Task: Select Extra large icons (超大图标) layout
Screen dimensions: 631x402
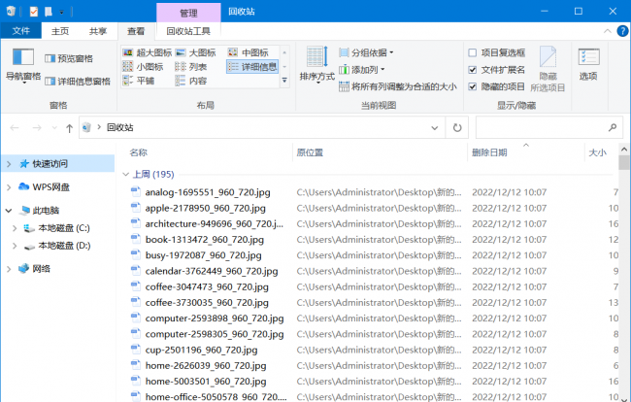Action: [148, 52]
